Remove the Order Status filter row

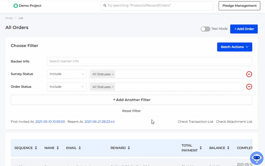[x=249, y=87]
